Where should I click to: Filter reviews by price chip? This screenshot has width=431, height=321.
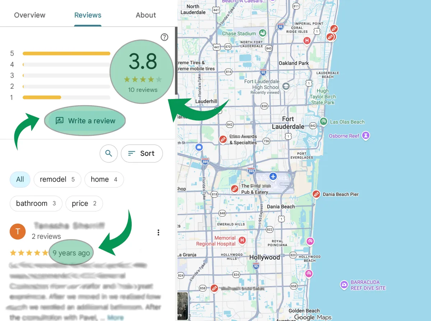84,203
